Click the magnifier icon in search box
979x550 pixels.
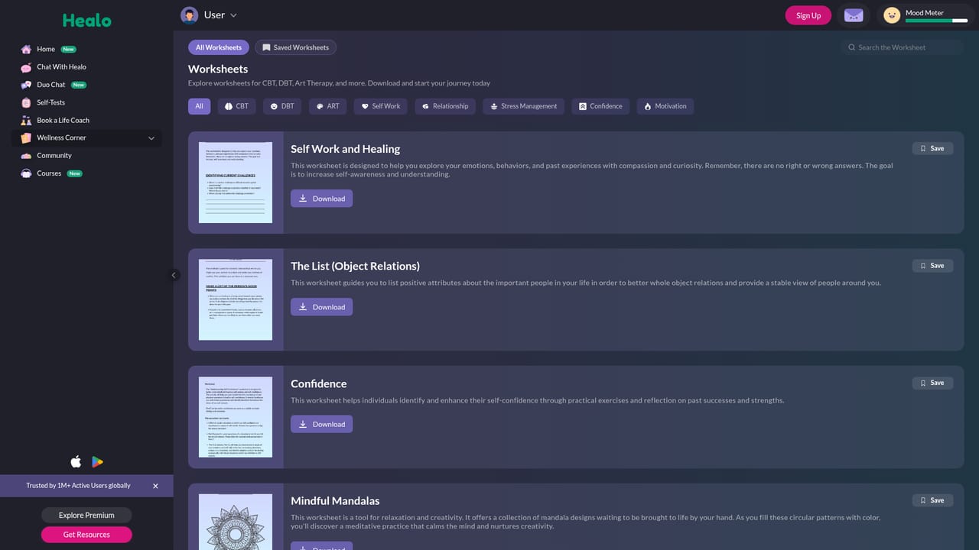[852, 47]
